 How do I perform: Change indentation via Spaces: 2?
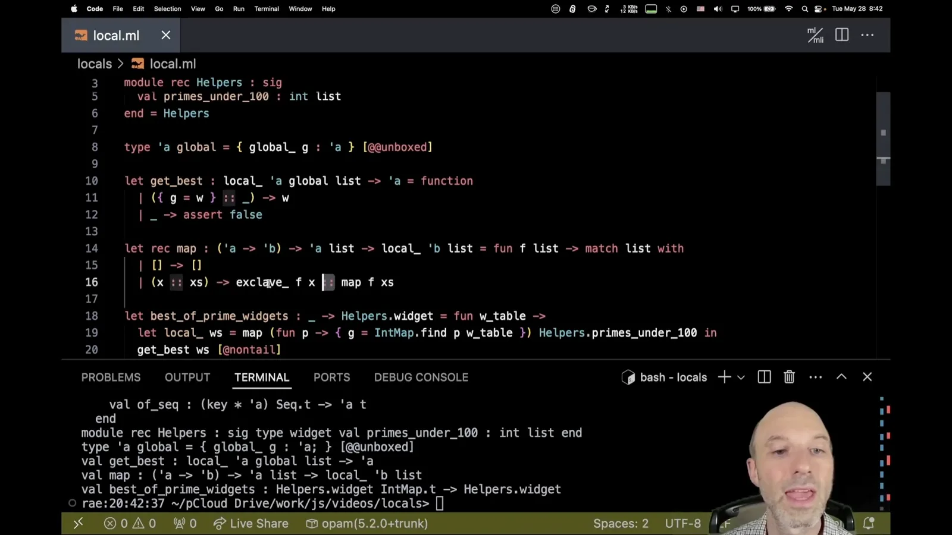point(621,523)
